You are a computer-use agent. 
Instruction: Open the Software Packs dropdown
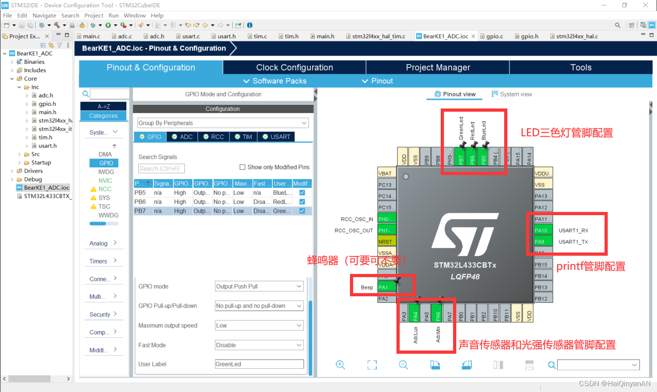pos(275,81)
